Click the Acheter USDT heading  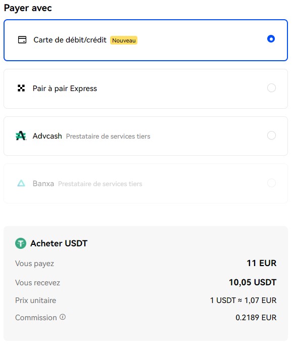coord(59,243)
